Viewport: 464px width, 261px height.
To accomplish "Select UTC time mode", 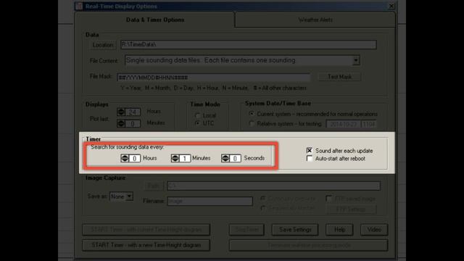I will click(198, 123).
